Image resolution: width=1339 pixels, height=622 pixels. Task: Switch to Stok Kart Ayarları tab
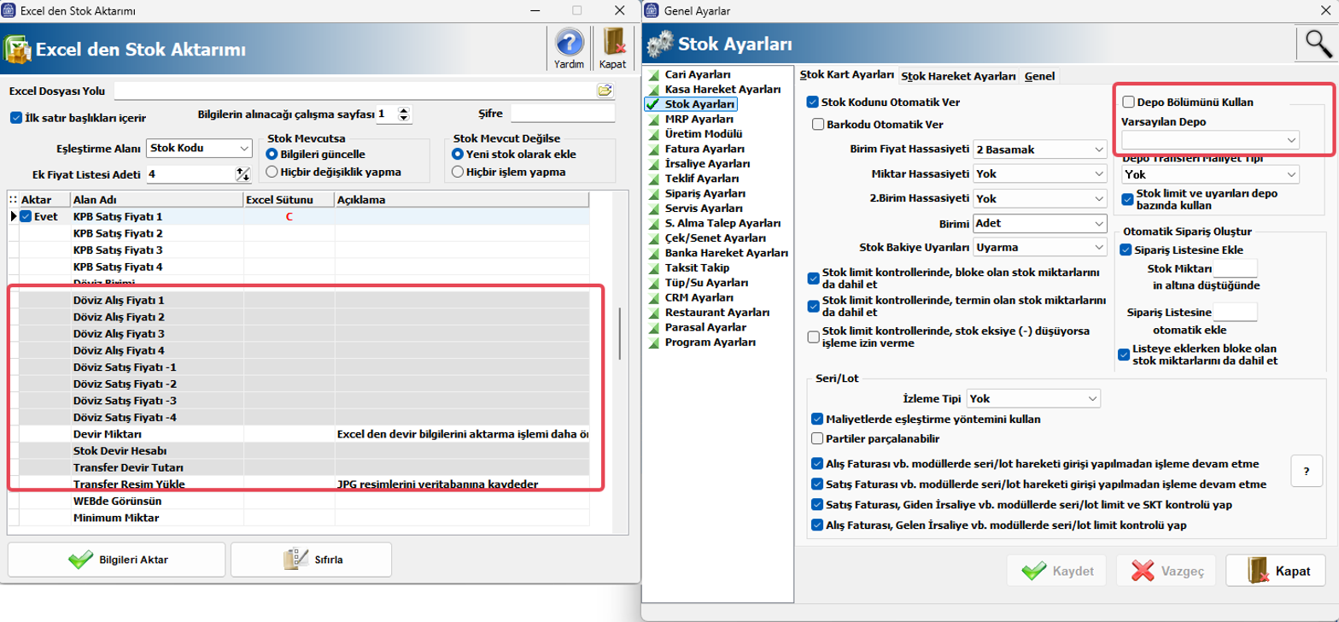[846, 75]
